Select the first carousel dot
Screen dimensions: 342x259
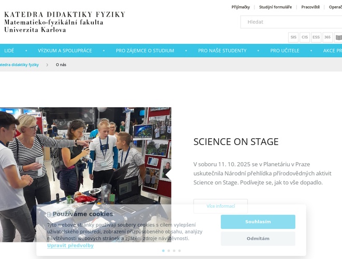tap(163, 251)
